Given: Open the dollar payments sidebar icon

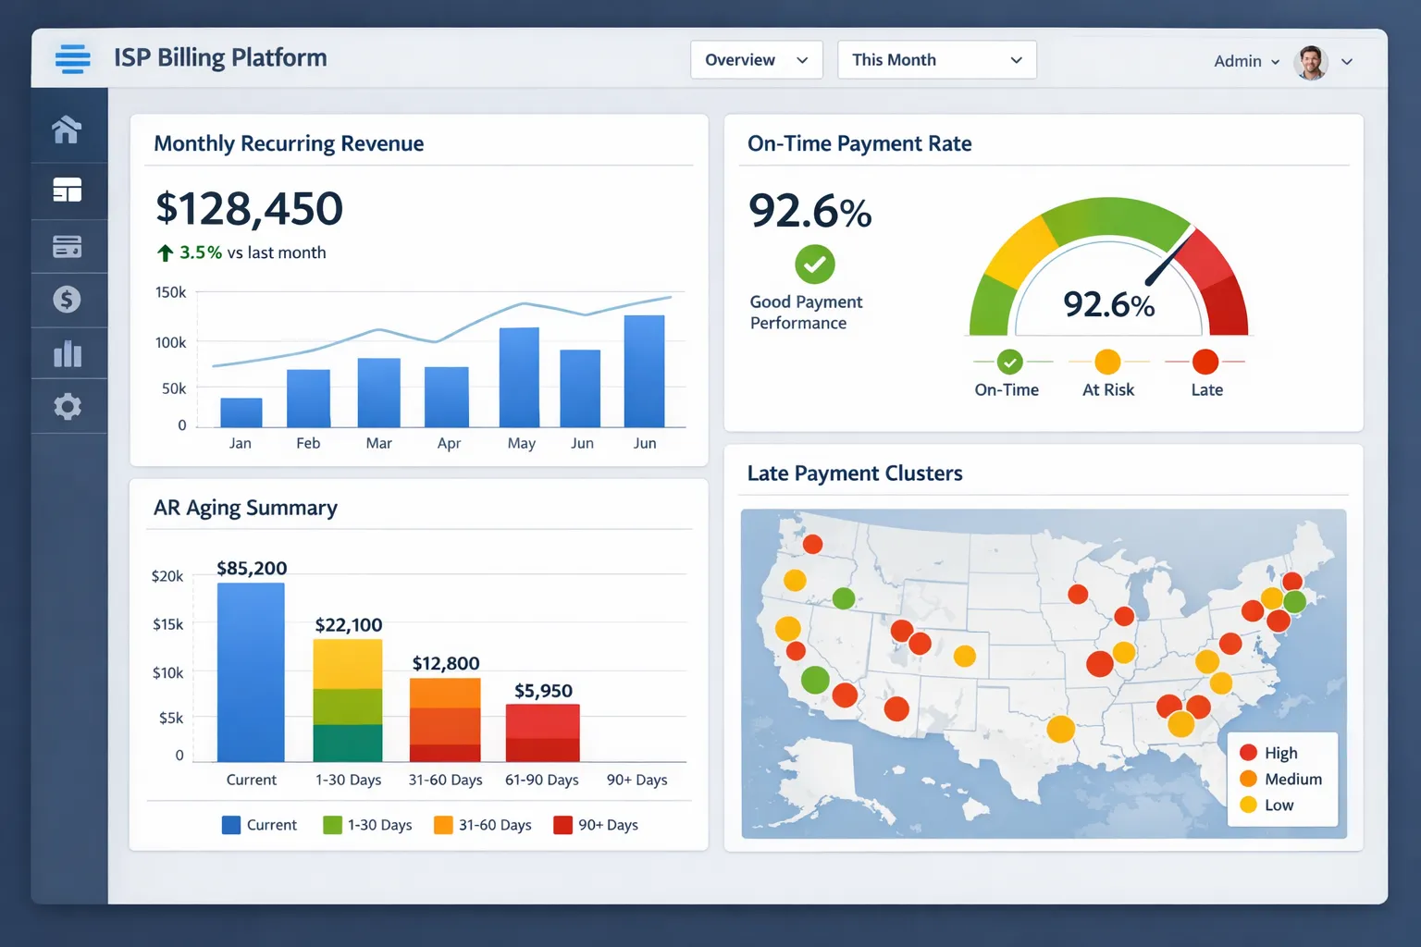Looking at the screenshot, I should pyautogui.click(x=67, y=300).
